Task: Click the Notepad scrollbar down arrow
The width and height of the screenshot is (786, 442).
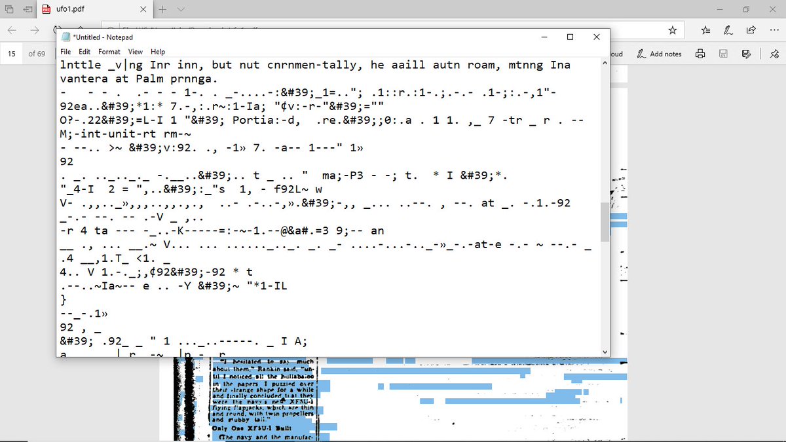Action: coord(605,352)
